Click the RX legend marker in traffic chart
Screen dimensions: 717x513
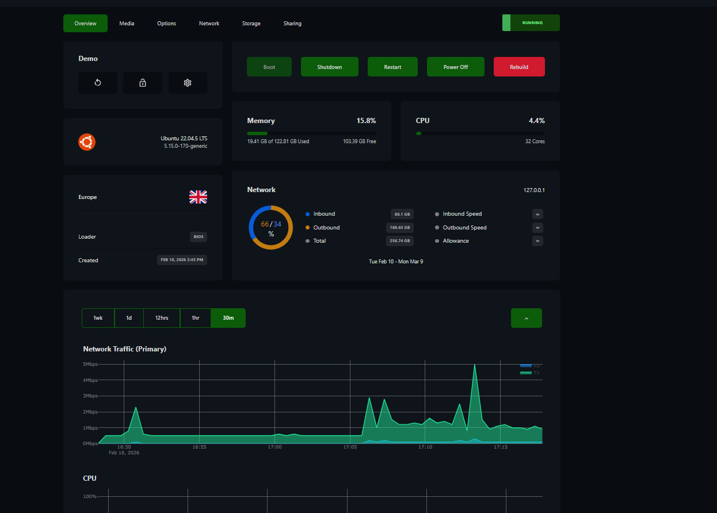[525, 366]
